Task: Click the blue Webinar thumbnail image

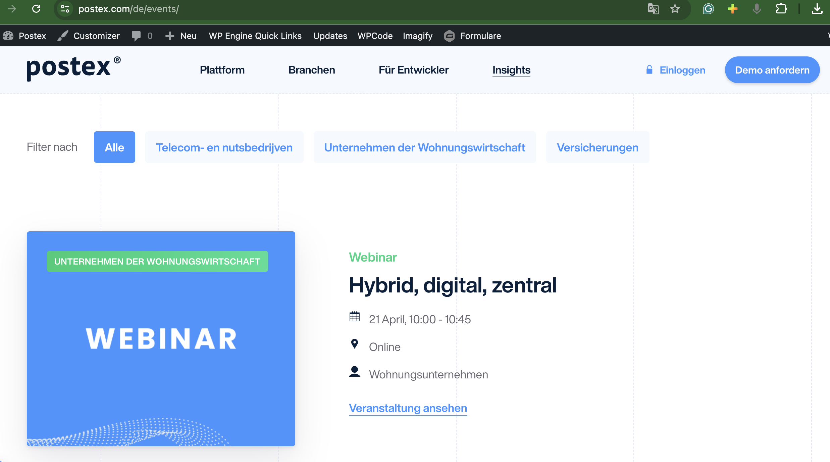Action: coord(161,338)
